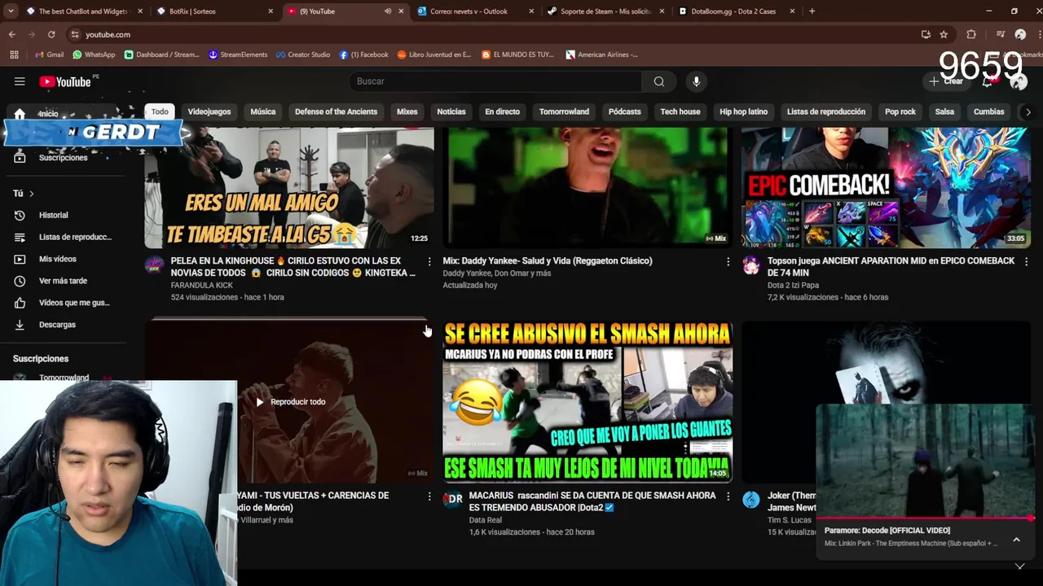Image resolution: width=1043 pixels, height=586 pixels.
Task: Reload the page with browser refresh button
Action: click(x=51, y=34)
